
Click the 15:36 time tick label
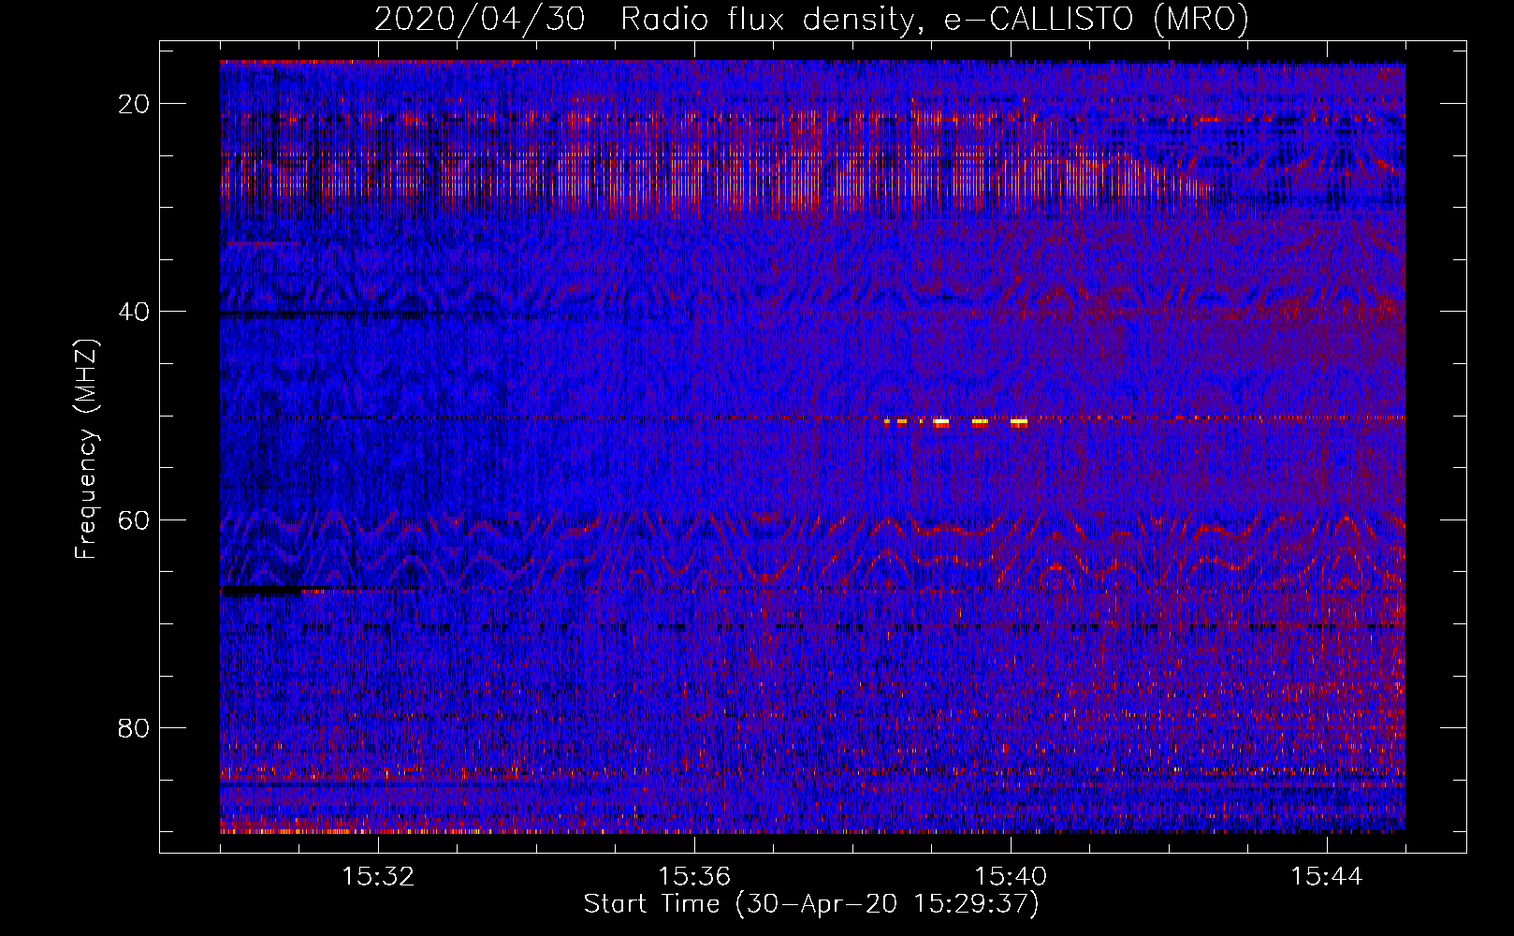(694, 877)
